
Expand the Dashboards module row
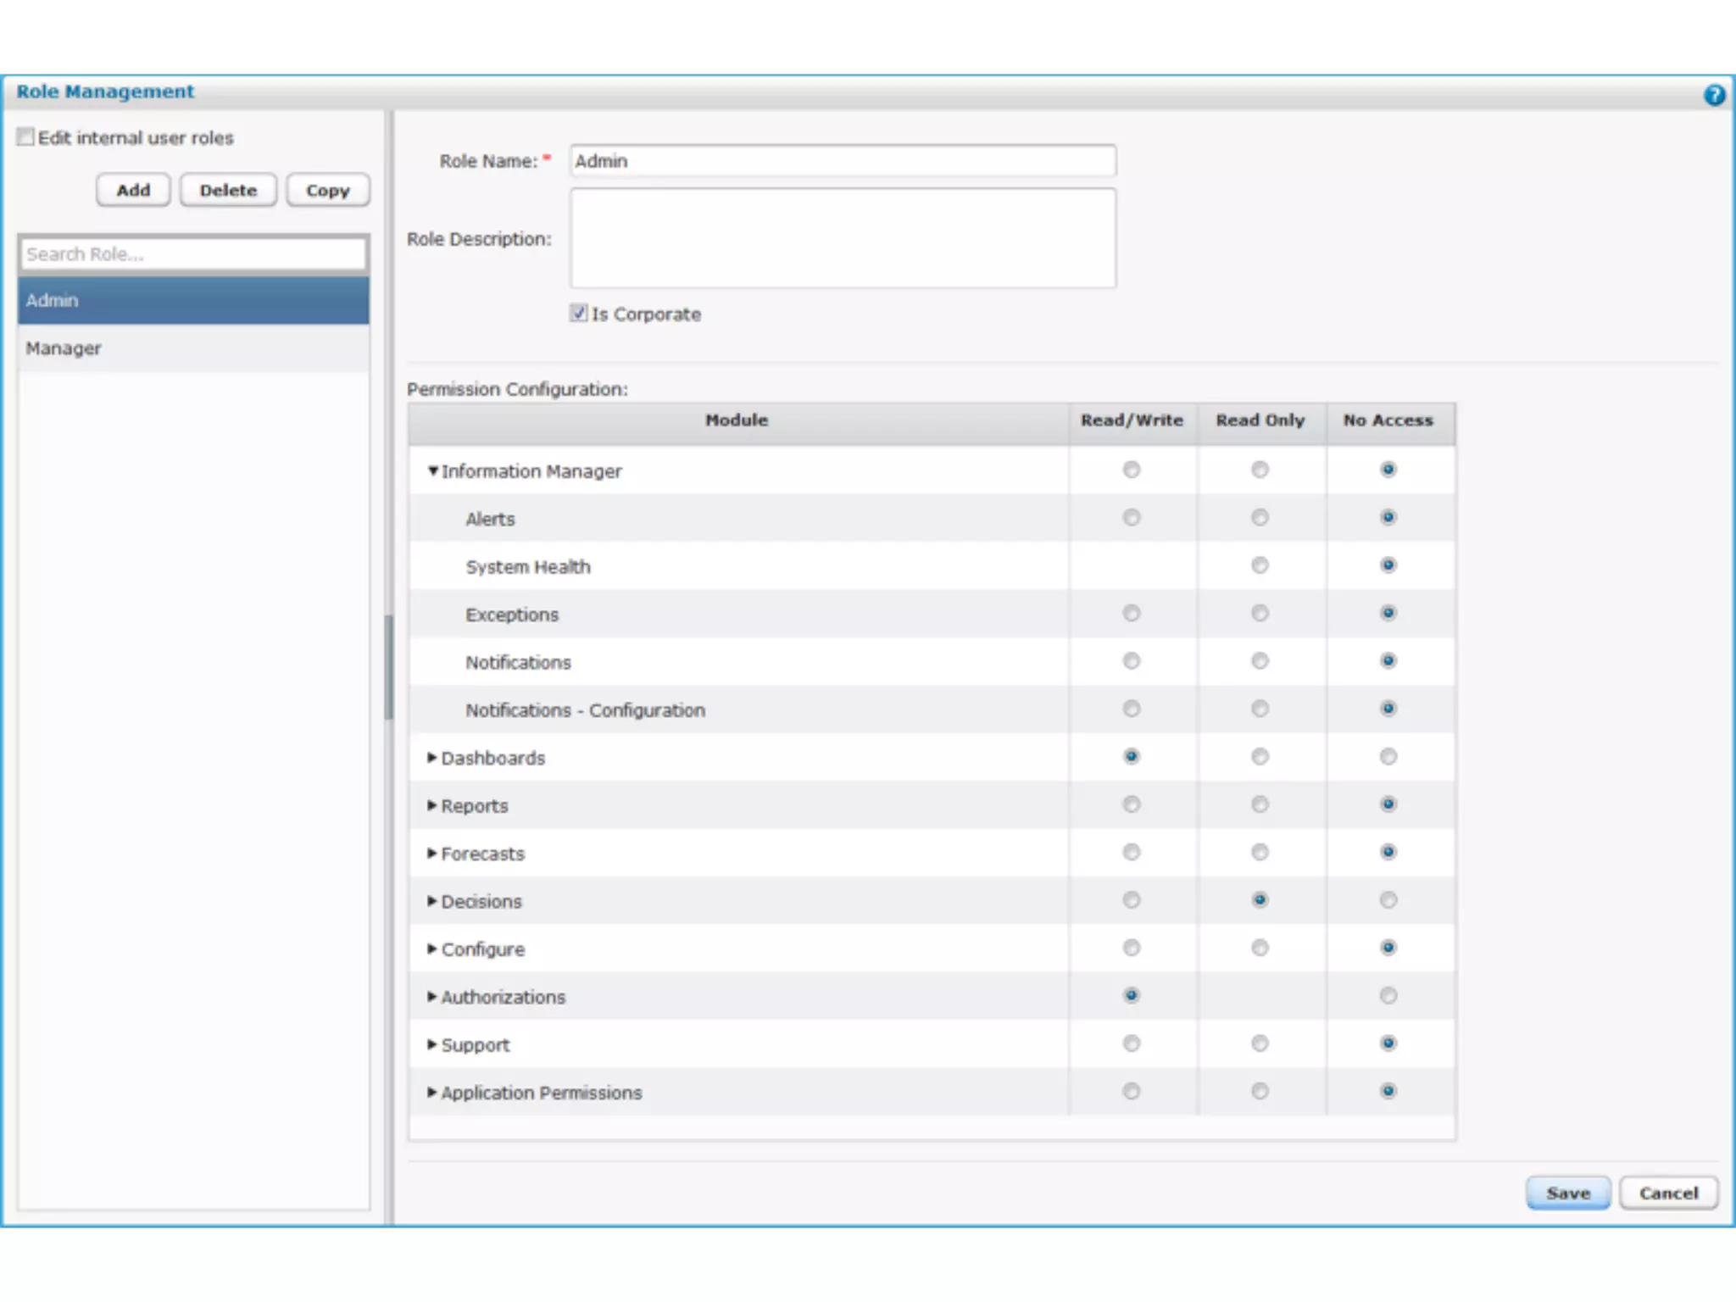[432, 757]
